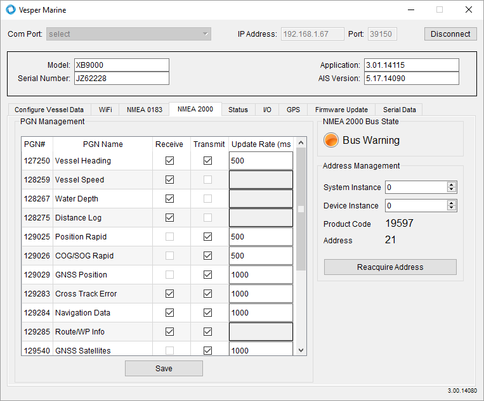Toggle Receive for Navigation Data
Image resolution: width=484 pixels, height=401 pixels.
[x=169, y=313]
